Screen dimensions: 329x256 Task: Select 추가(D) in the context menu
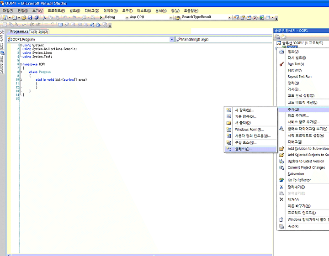(x=303, y=109)
